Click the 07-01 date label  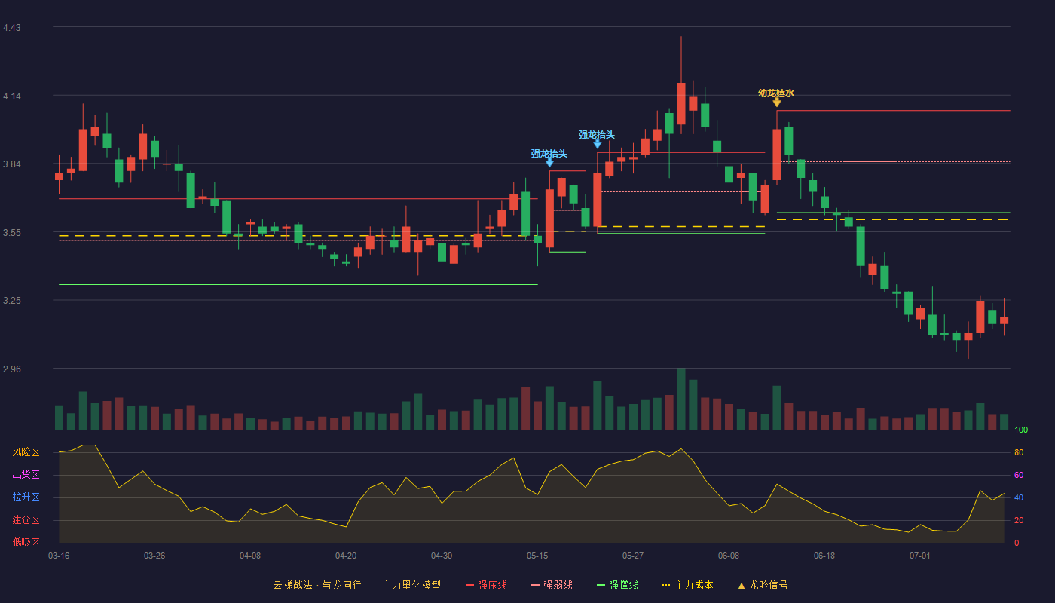point(920,556)
